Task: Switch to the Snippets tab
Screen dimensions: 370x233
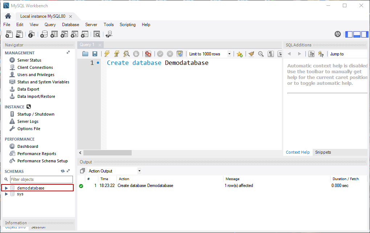Action: [323, 152]
